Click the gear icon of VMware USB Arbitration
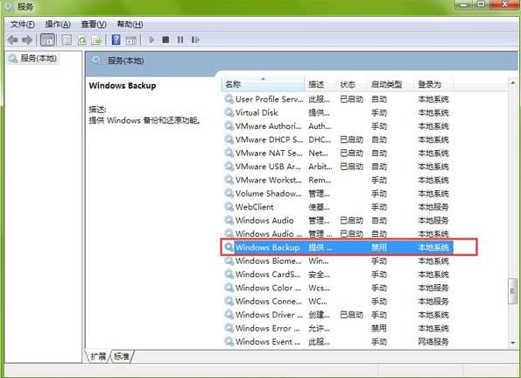The width and height of the screenshot is (521, 378). click(x=229, y=167)
